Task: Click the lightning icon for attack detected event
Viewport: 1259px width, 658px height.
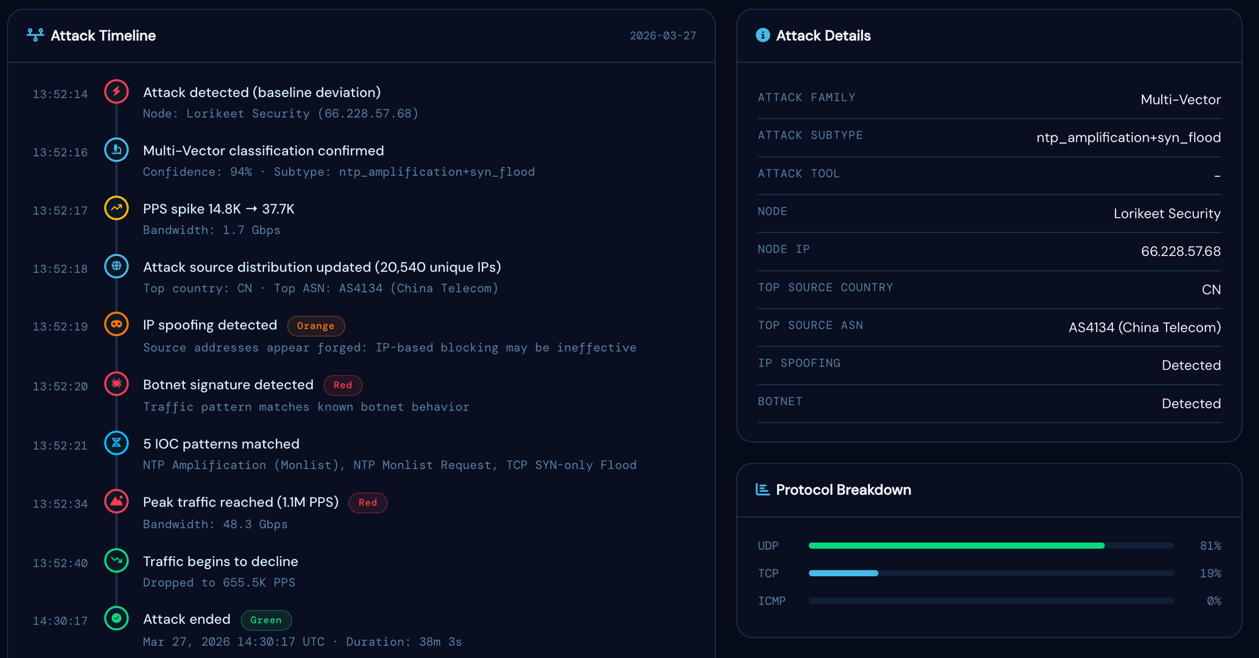Action: (x=117, y=91)
